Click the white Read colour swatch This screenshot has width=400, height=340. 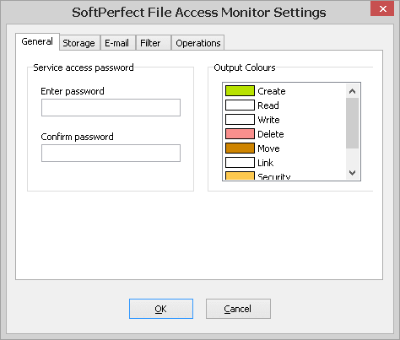tap(240, 105)
